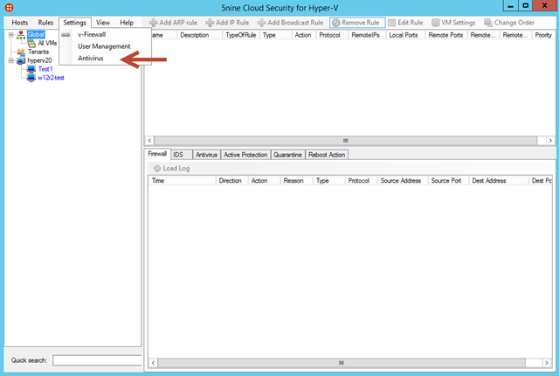
Task: Click the Load Log gear icon
Action: tap(157, 168)
